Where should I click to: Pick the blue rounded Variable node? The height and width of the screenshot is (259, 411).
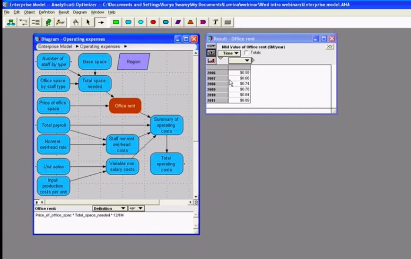tap(128, 22)
